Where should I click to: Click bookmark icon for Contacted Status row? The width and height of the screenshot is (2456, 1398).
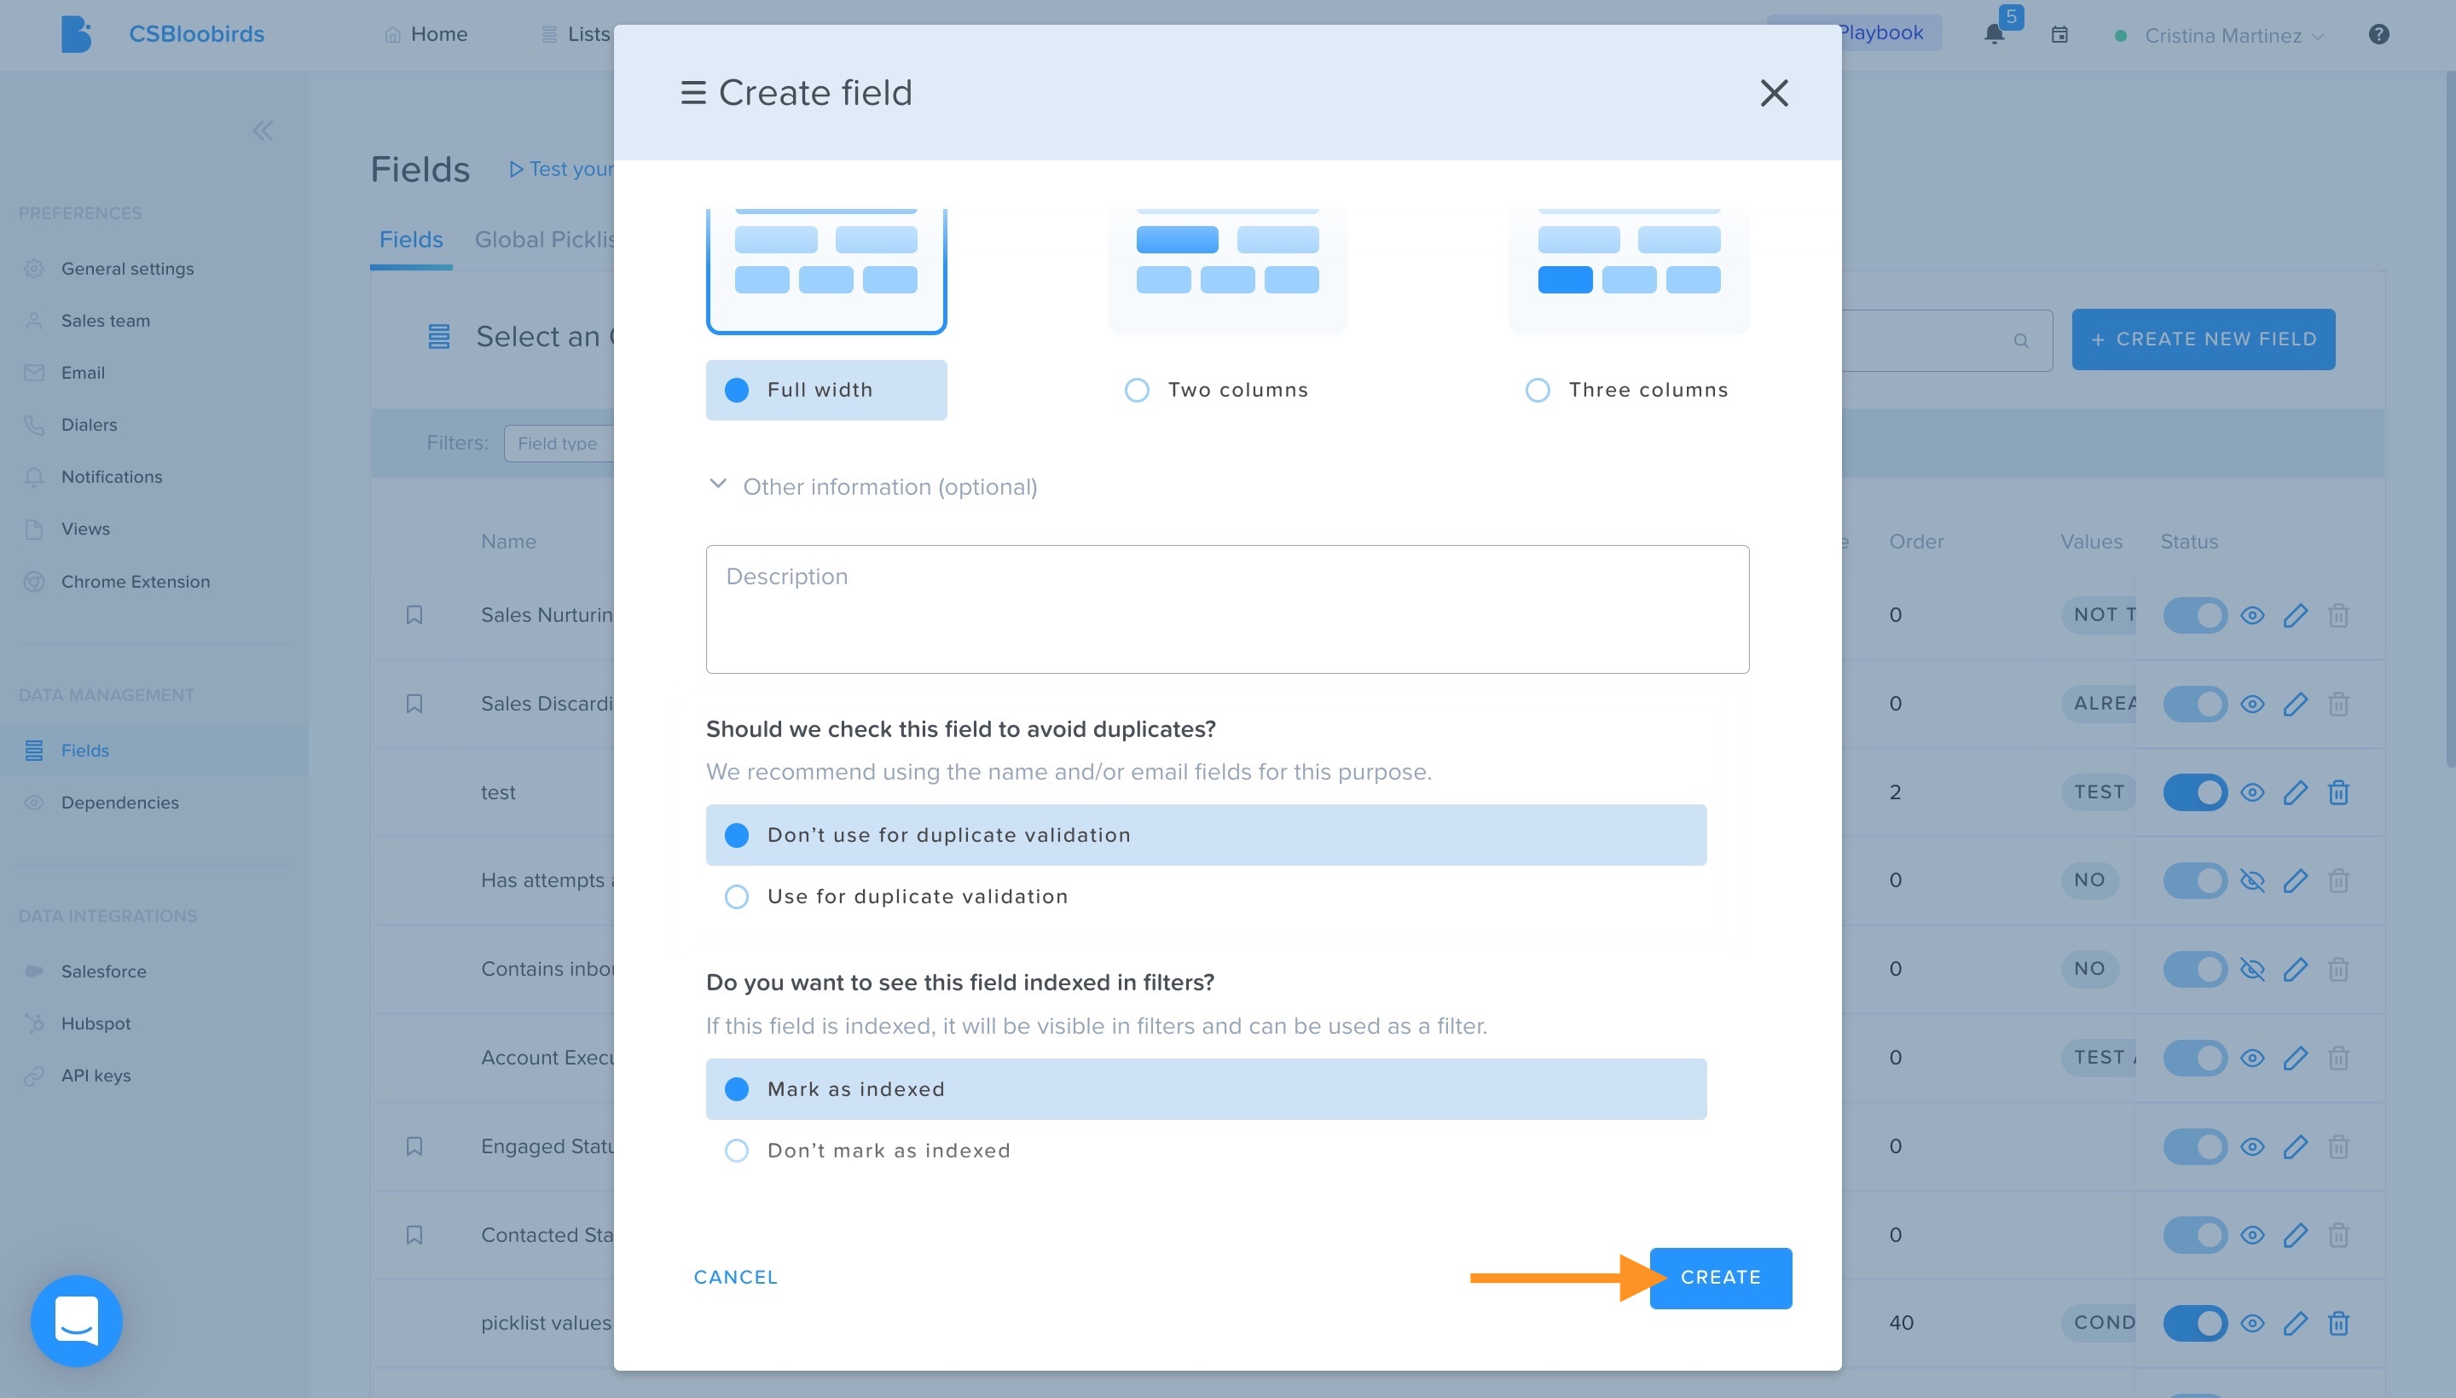click(414, 1235)
